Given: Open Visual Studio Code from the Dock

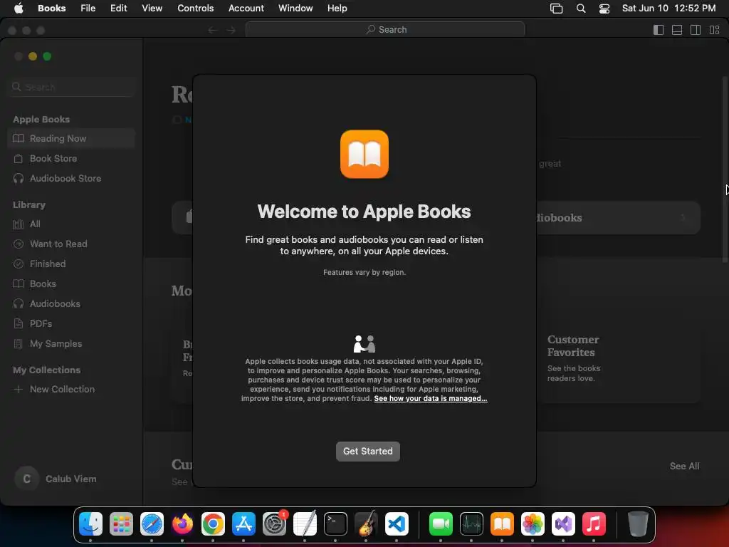Looking at the screenshot, I should click(397, 524).
